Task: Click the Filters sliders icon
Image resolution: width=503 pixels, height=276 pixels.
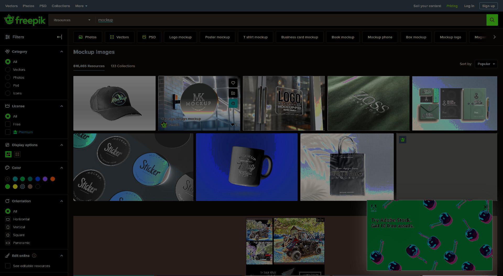Action: click(8, 37)
